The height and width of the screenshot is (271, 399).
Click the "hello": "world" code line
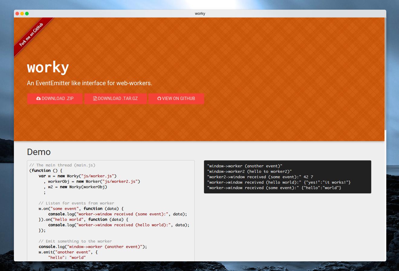[x=67, y=257]
